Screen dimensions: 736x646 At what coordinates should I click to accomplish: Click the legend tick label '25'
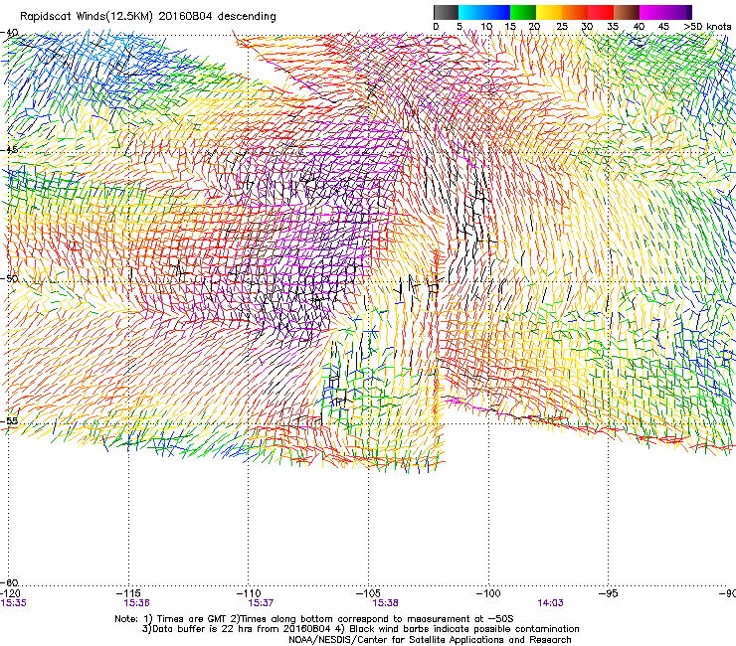(x=562, y=26)
